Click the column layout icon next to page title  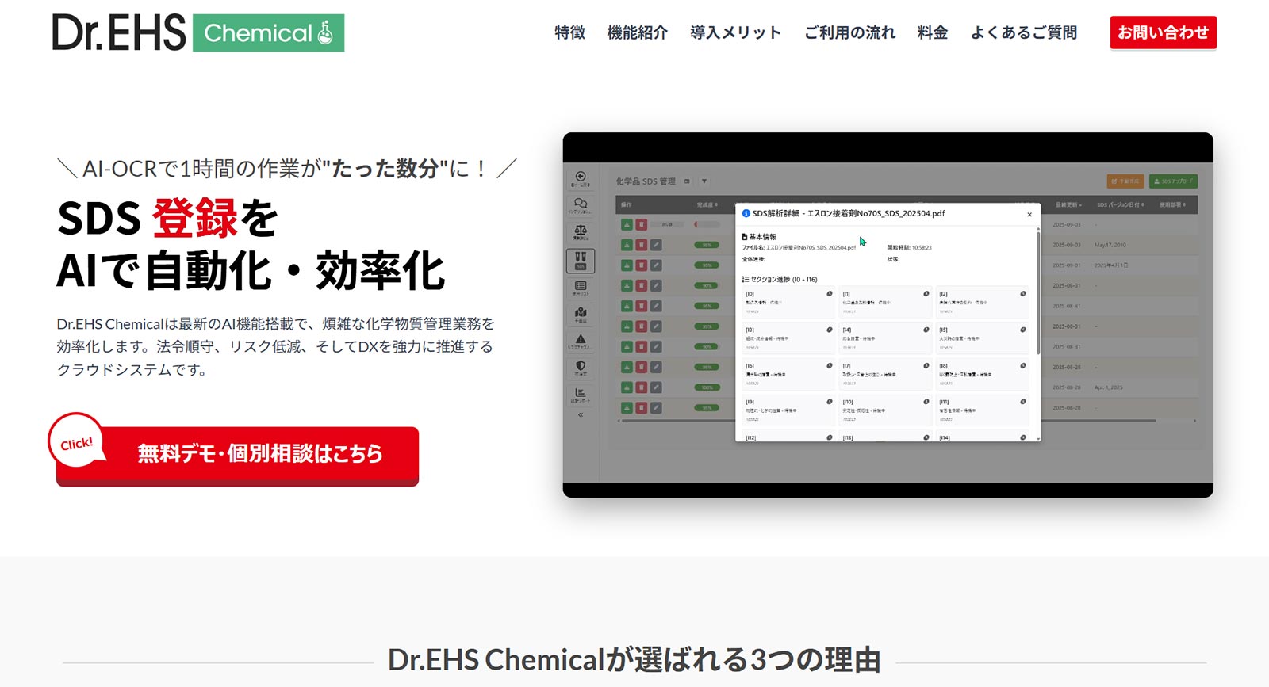point(687,181)
